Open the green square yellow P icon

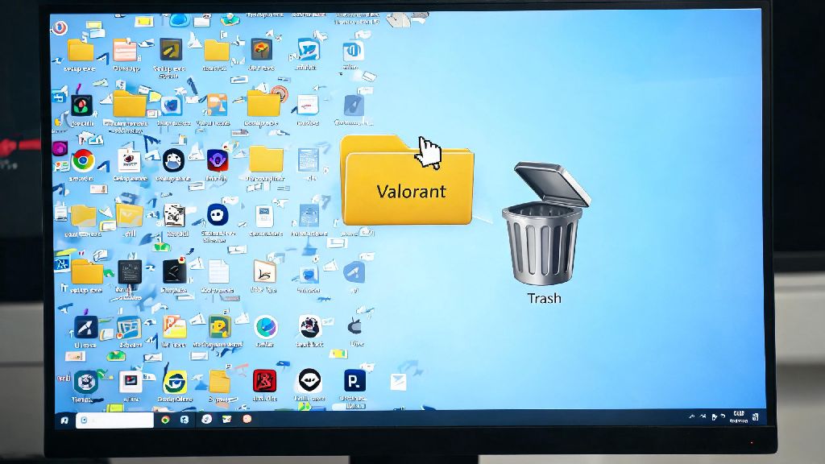click(219, 327)
